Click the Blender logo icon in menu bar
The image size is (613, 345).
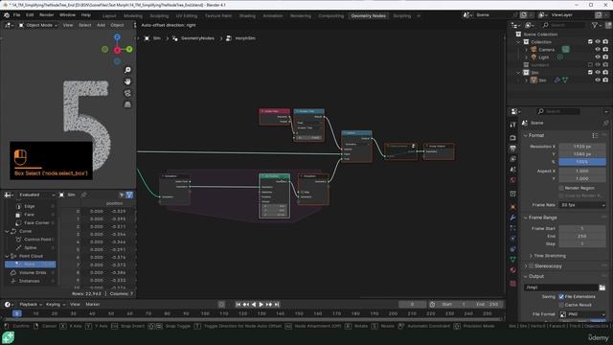point(7,15)
